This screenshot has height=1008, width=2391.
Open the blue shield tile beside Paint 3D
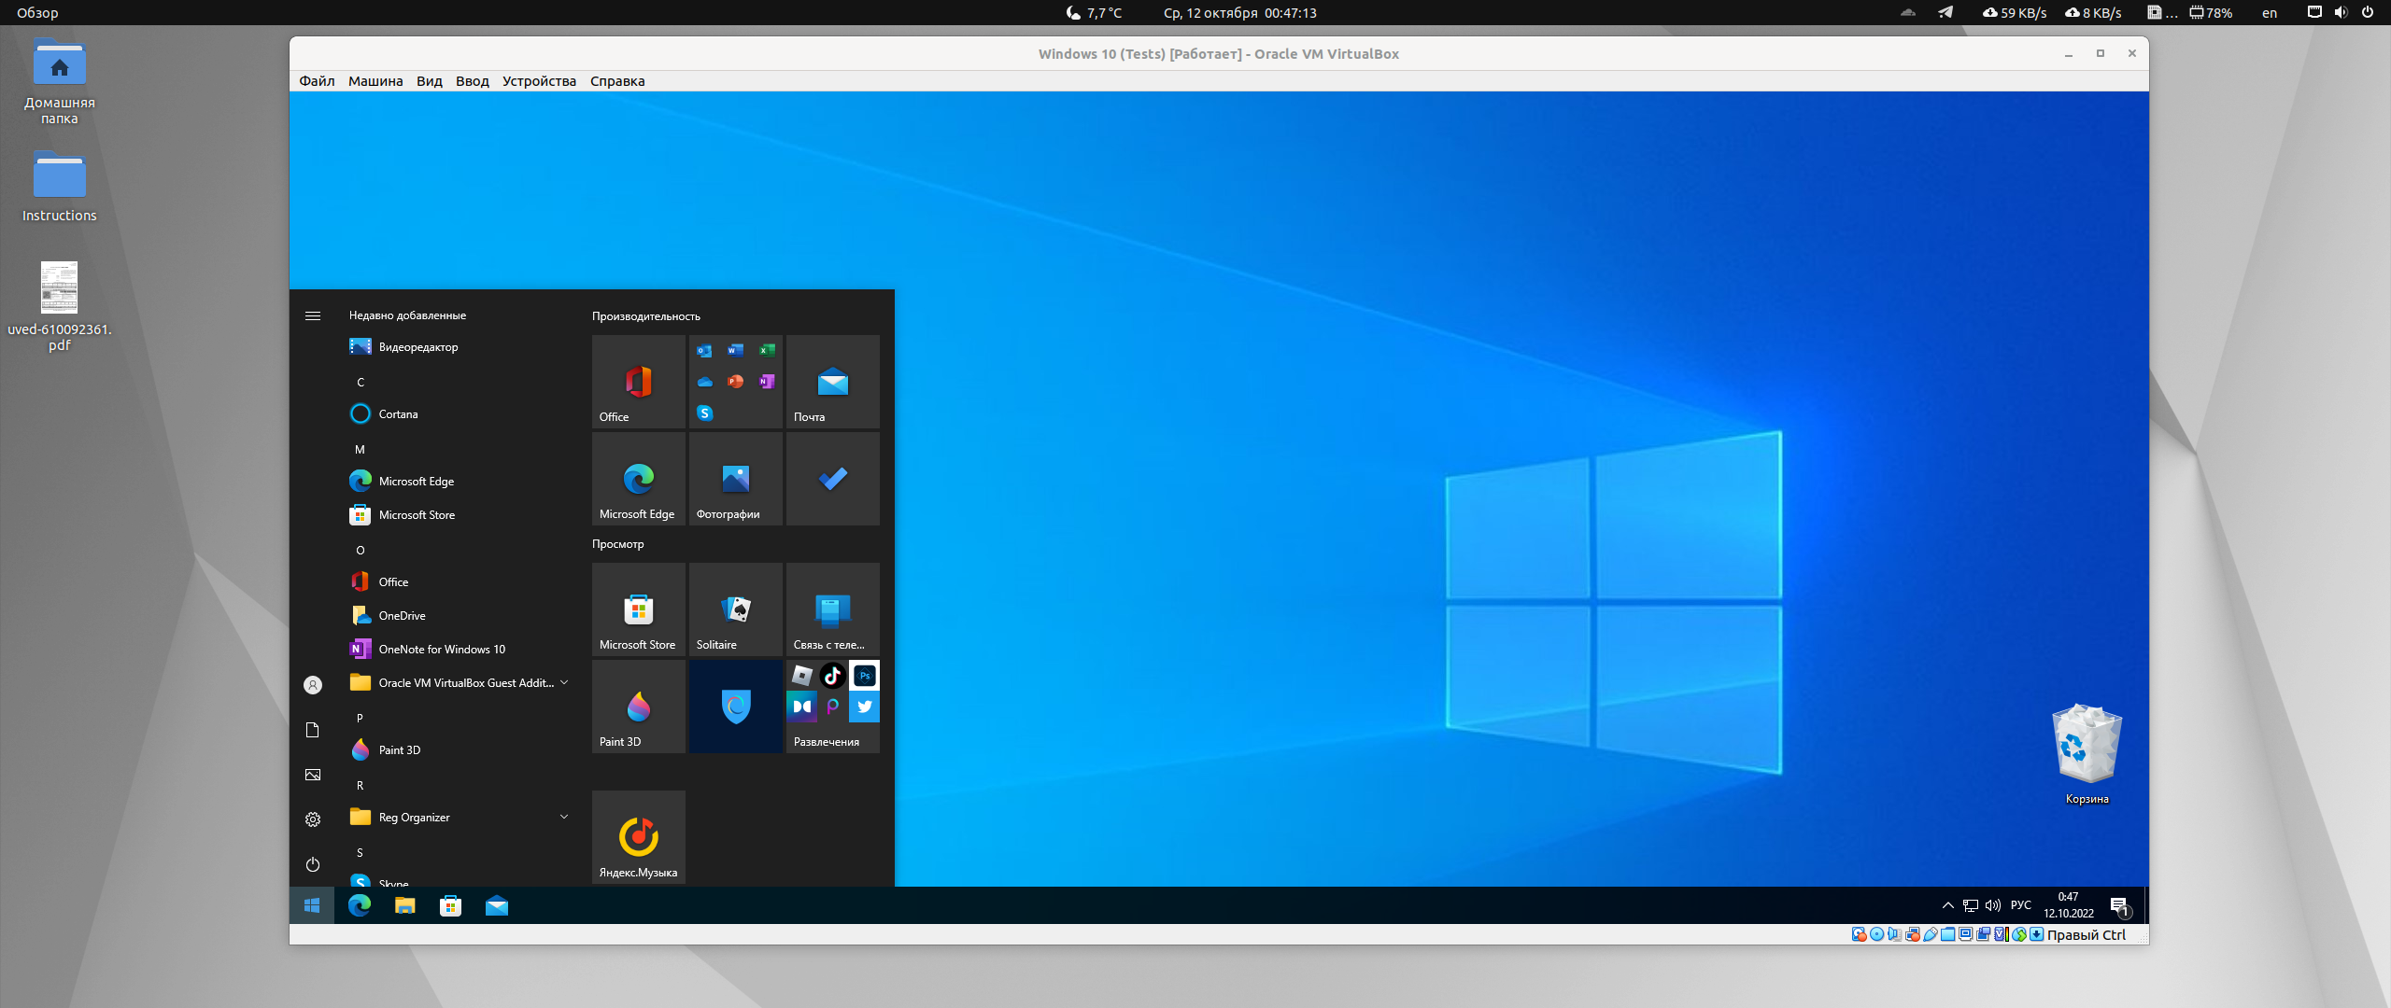[x=736, y=707]
